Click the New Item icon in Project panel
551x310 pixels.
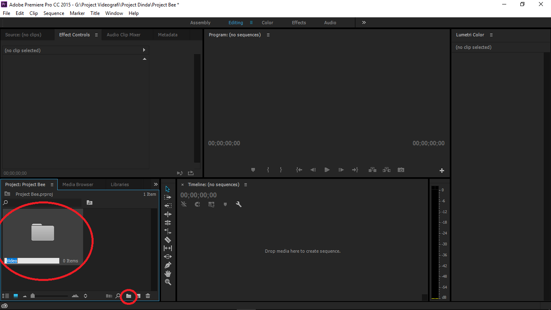click(138, 296)
